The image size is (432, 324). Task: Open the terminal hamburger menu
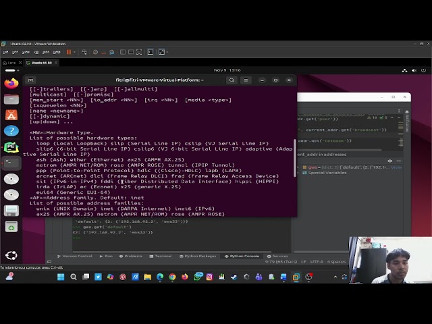(x=246, y=80)
